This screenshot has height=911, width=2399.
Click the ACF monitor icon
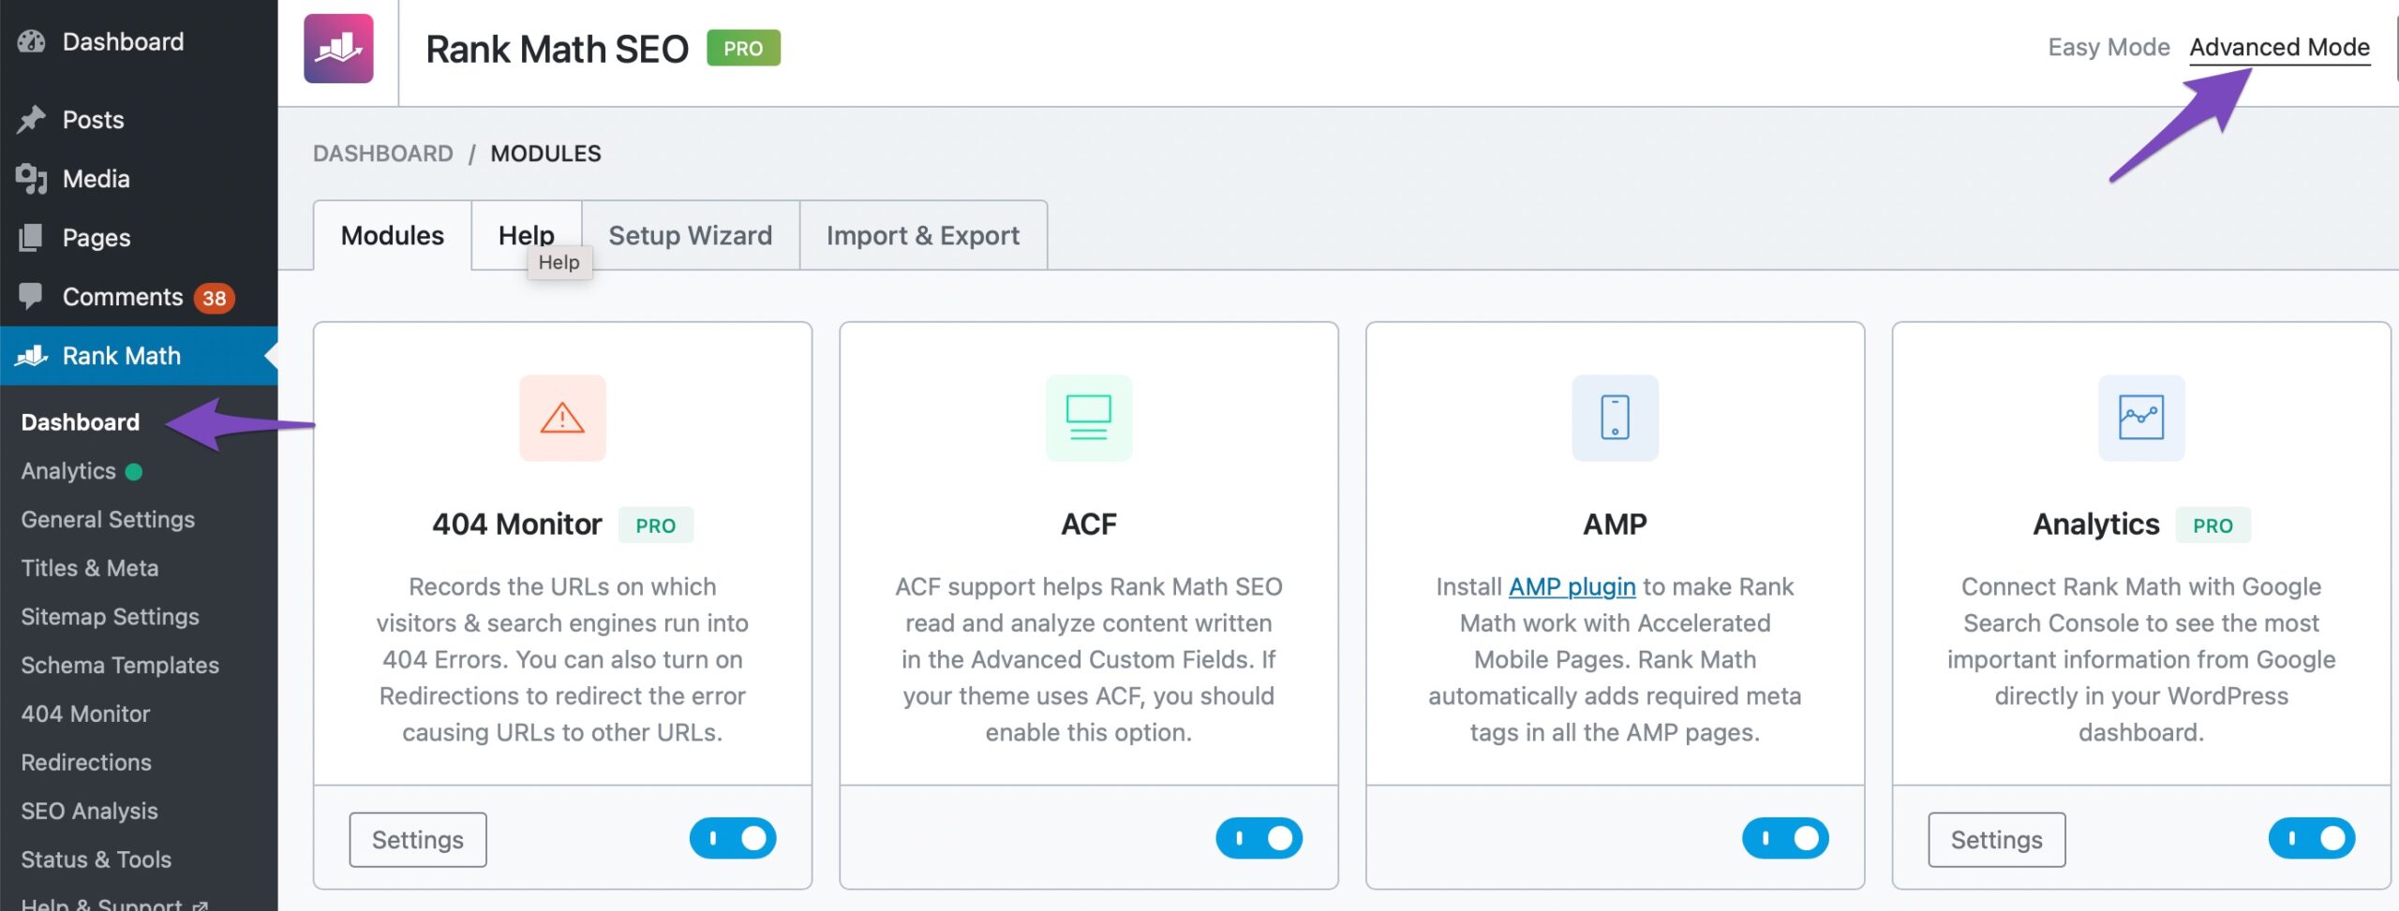(1089, 418)
